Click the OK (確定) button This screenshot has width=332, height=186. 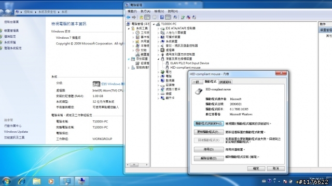pyautogui.click(x=256, y=168)
